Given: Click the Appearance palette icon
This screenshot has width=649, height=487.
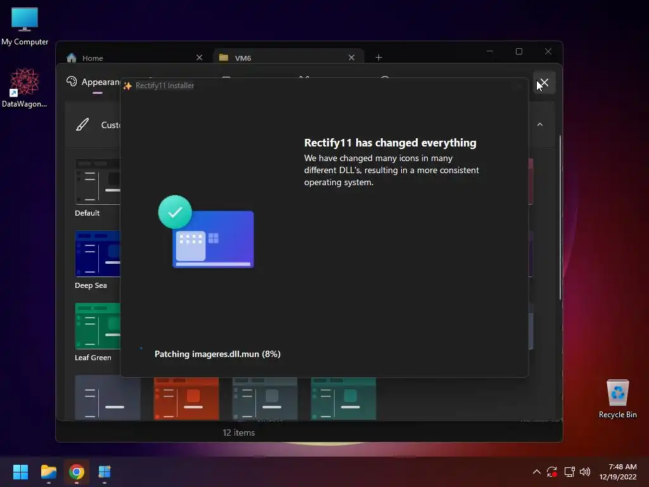Looking at the screenshot, I should click(x=72, y=82).
